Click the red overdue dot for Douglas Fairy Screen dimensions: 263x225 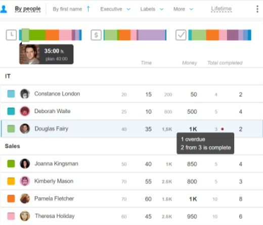click(223, 129)
